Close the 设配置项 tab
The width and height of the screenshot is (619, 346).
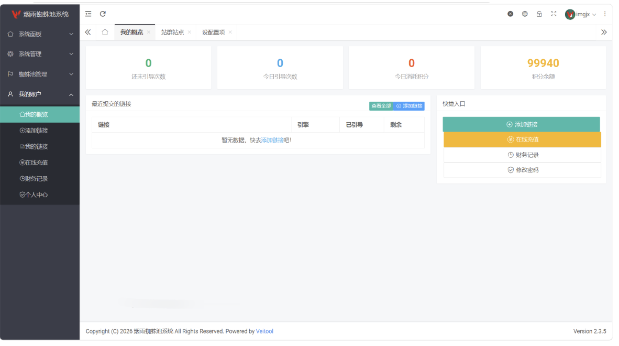point(230,33)
